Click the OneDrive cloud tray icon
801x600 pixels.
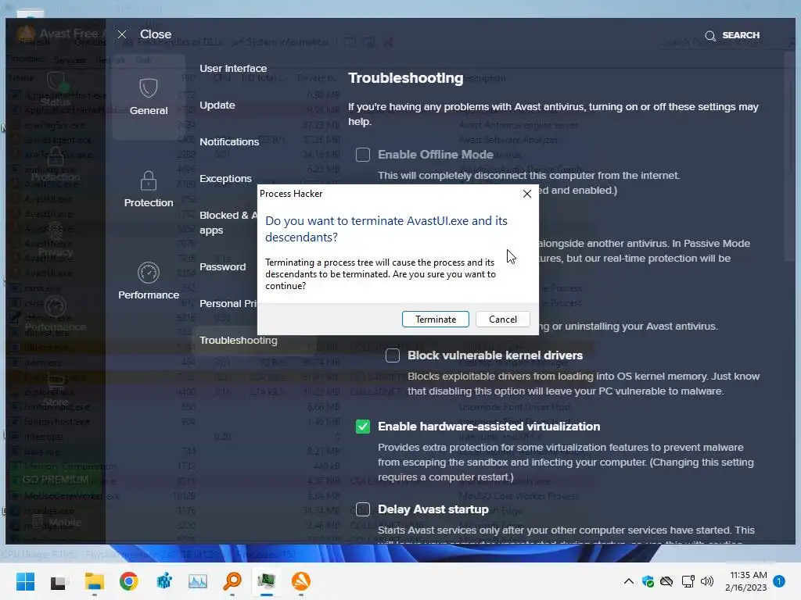pyautogui.click(x=666, y=581)
